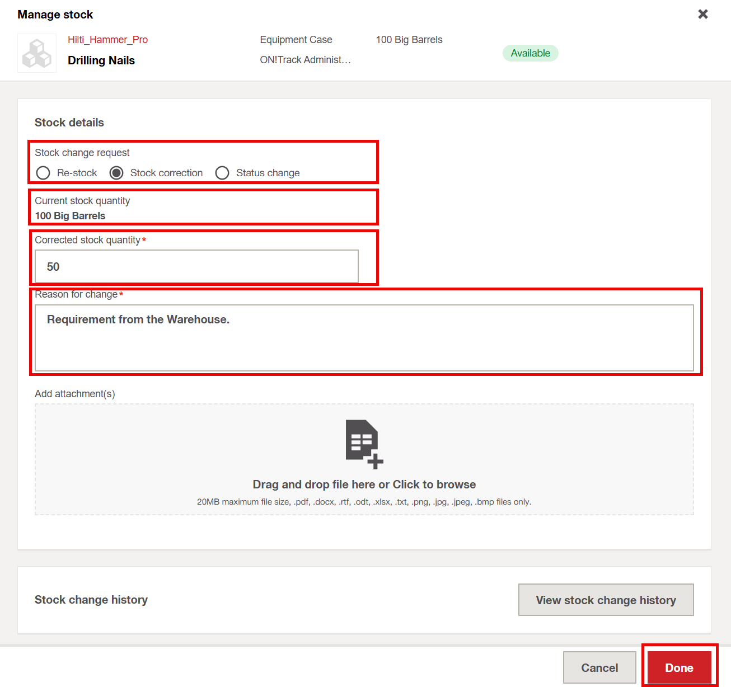Open the Hilti_Hammer_Pro link
Image resolution: width=731 pixels, height=687 pixels.
click(107, 40)
